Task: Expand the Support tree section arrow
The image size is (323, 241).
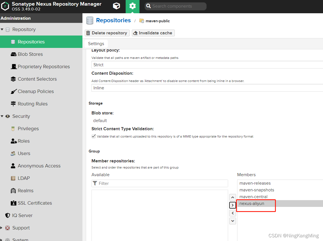Action: pos(1,228)
